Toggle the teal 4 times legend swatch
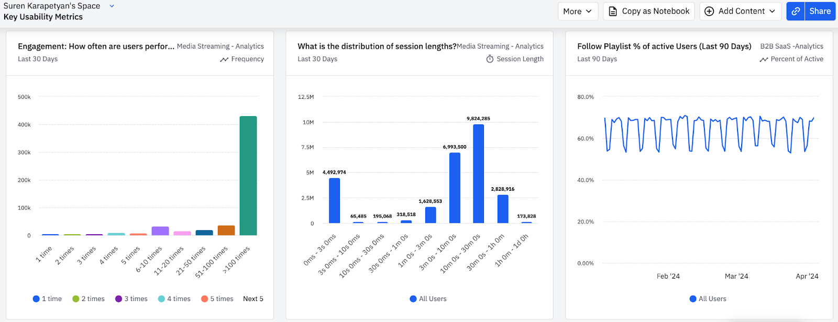The height and width of the screenshot is (322, 838). click(x=161, y=299)
